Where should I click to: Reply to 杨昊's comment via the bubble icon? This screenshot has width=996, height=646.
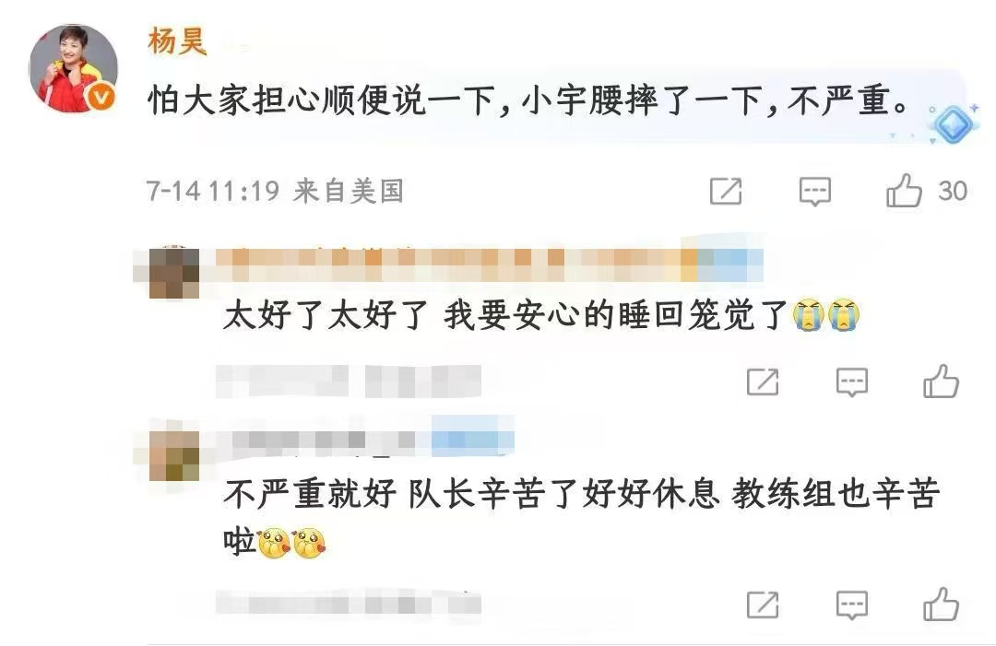(x=815, y=192)
